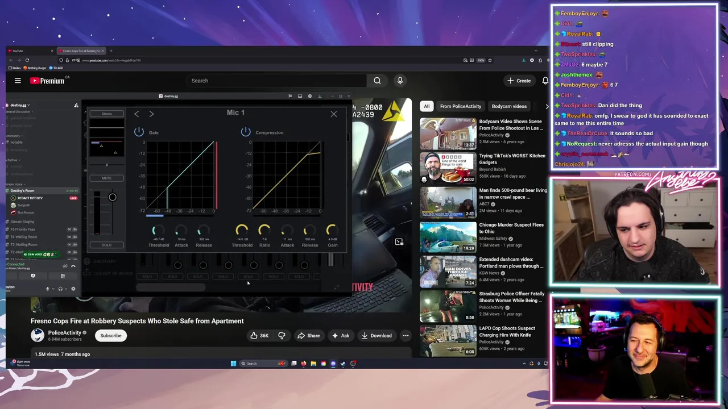
Task: Switch to Fresno Cops Fire browser tab
Action: (x=81, y=51)
